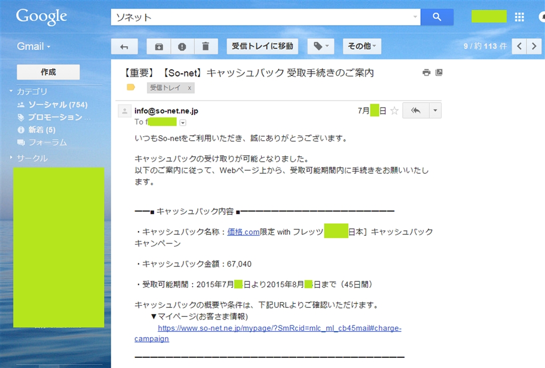Screen dimensions: 545x368
Task: Click the yellow importance marker
Action: (x=131, y=87)
